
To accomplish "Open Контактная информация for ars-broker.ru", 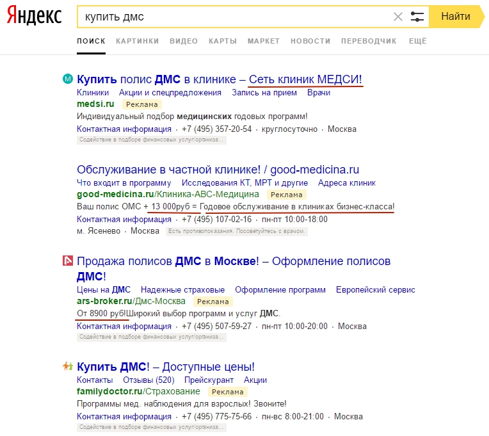I will (124, 327).
